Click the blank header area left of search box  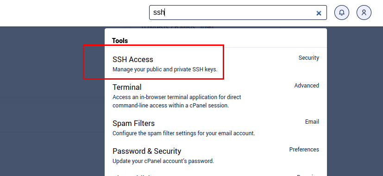(73, 13)
